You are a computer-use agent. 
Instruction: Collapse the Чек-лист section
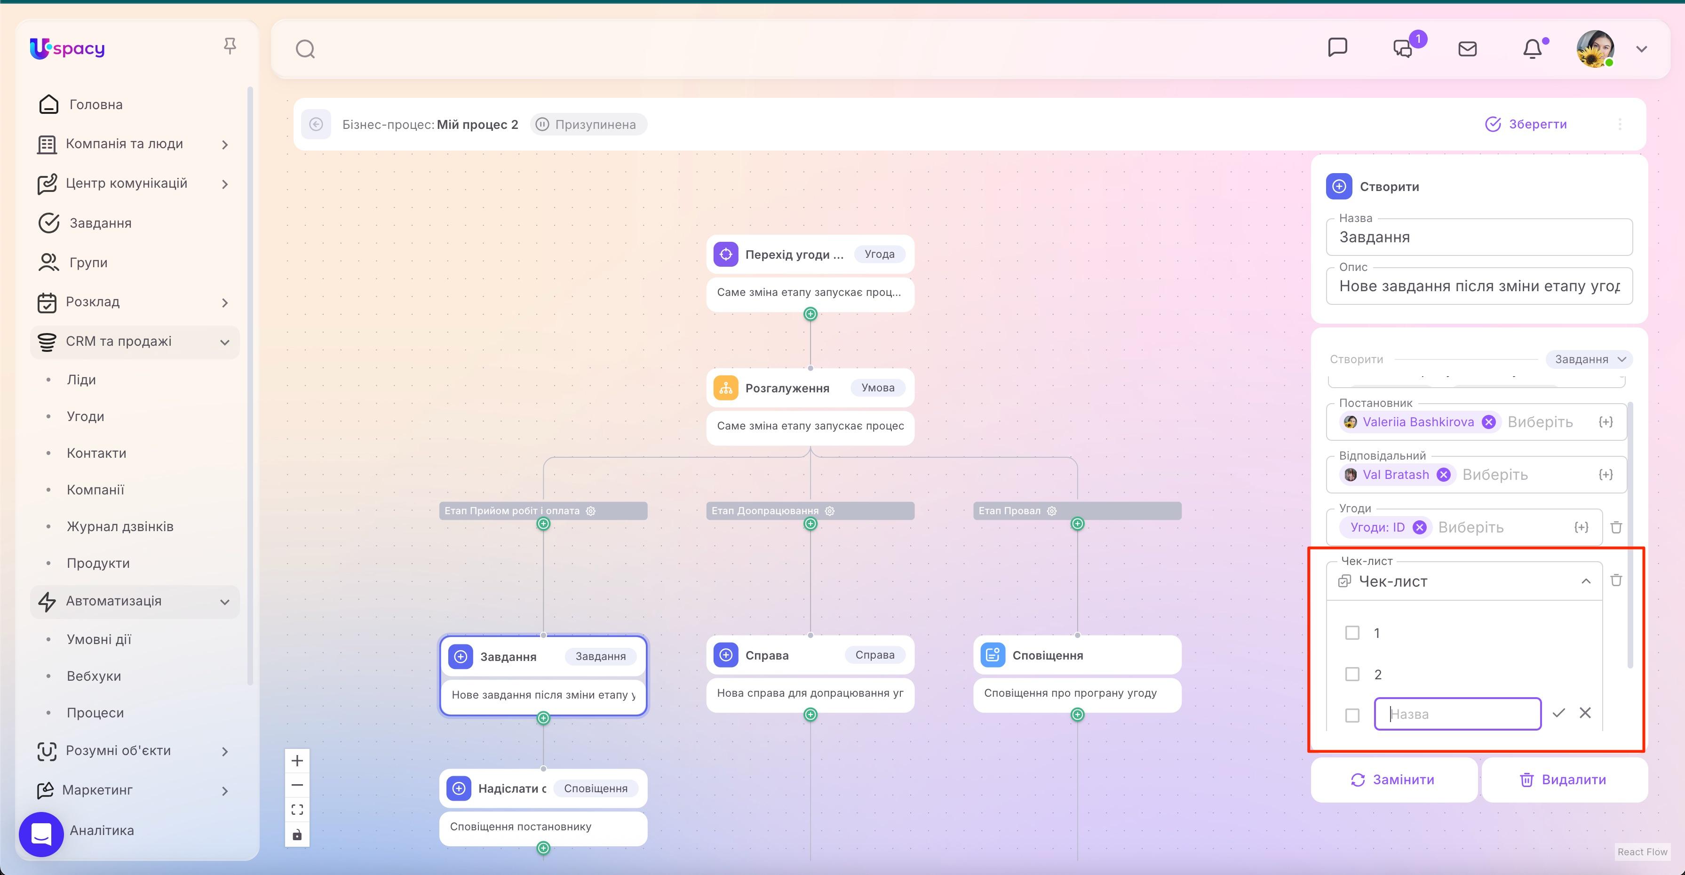click(x=1586, y=581)
